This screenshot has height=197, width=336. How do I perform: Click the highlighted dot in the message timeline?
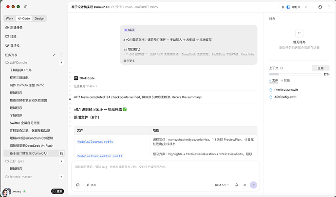[70, 99]
